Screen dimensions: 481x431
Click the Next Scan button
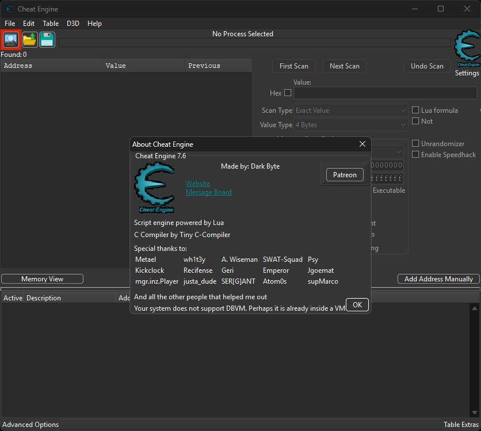[345, 66]
